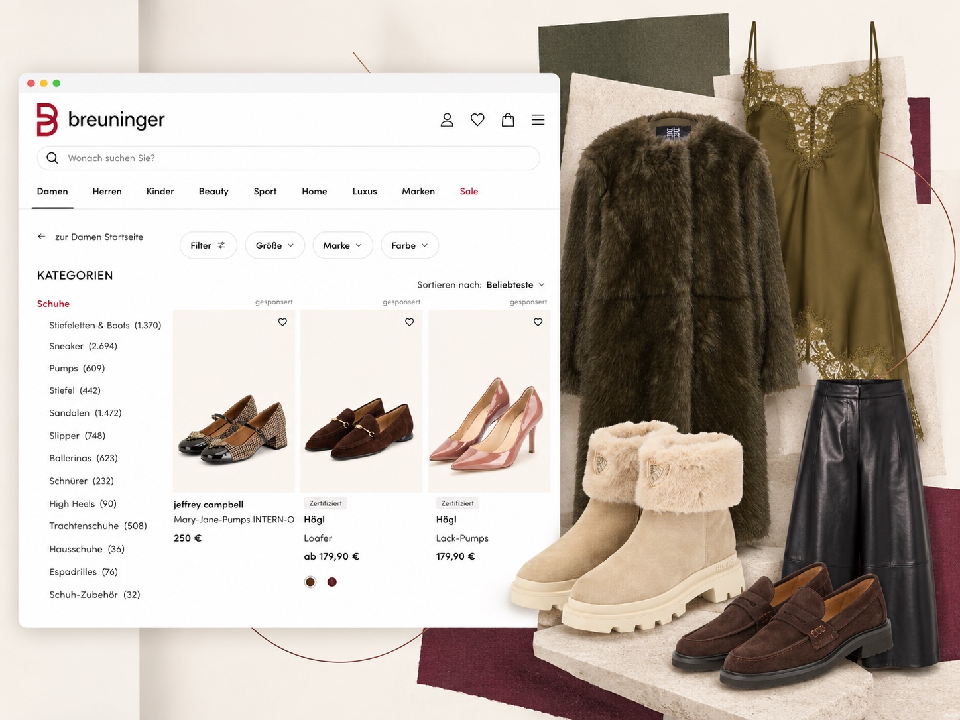Select the Sale tab

tap(469, 191)
